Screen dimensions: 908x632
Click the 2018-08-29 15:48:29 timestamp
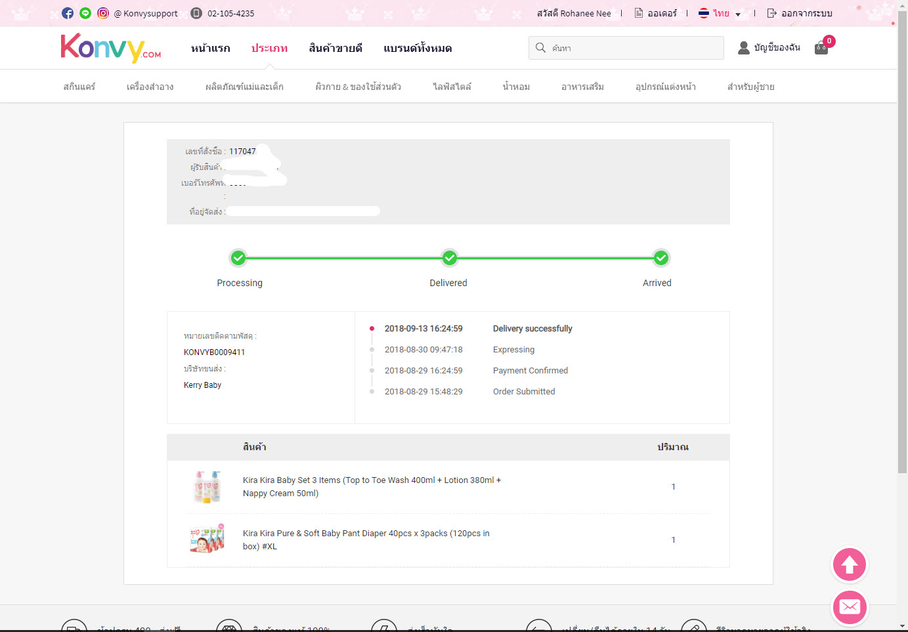[423, 392]
